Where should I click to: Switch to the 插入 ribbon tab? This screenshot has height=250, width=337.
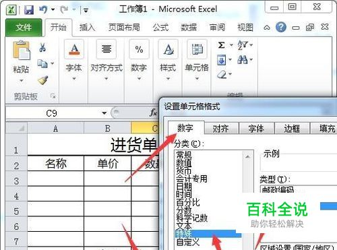(x=88, y=28)
